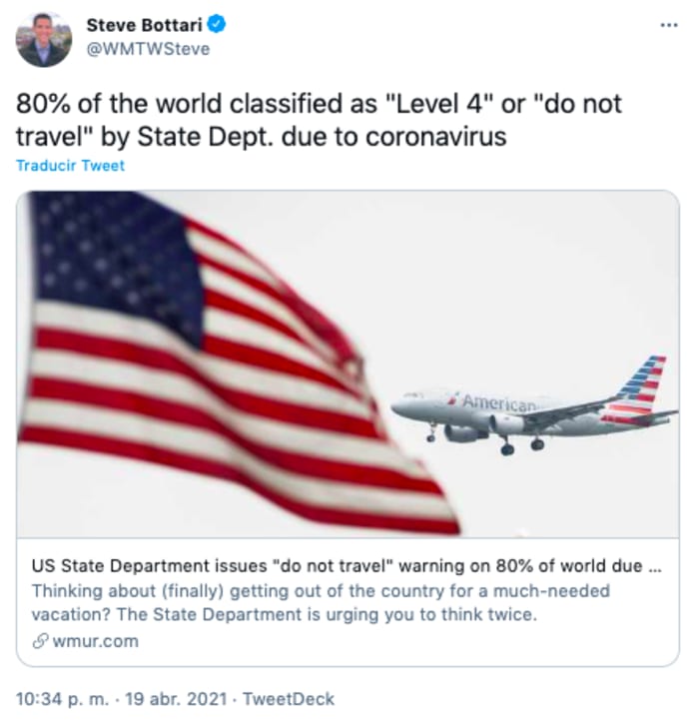Image resolution: width=699 pixels, height=727 pixels.
Task: Click the airplane's striped tail fin
Action: 640,382
